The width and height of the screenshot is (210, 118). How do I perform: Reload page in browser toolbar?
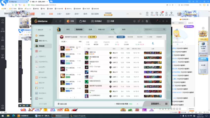point(16,5)
